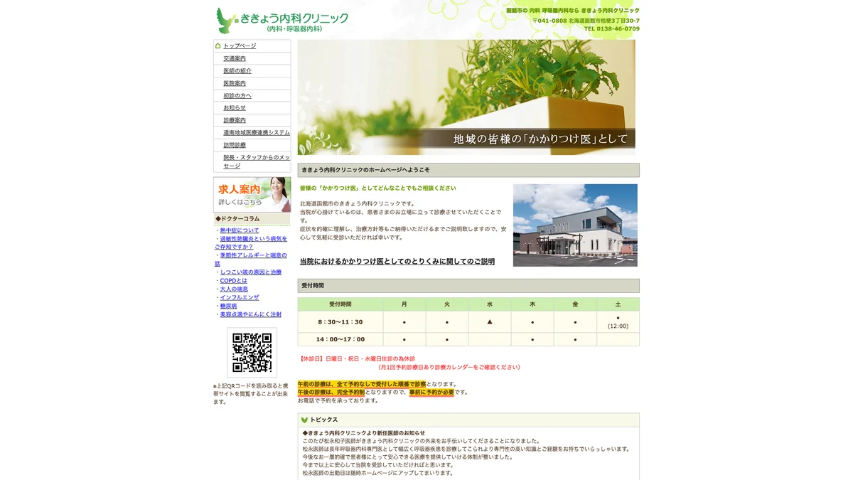Click the leaf icon beside トピックス heading
The image size is (853, 480).
point(304,420)
